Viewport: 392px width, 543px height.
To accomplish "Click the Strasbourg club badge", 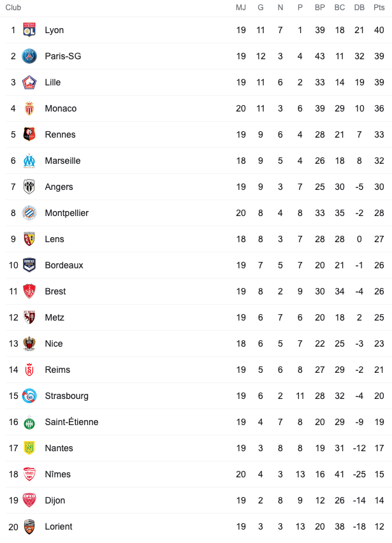I will pos(29,396).
